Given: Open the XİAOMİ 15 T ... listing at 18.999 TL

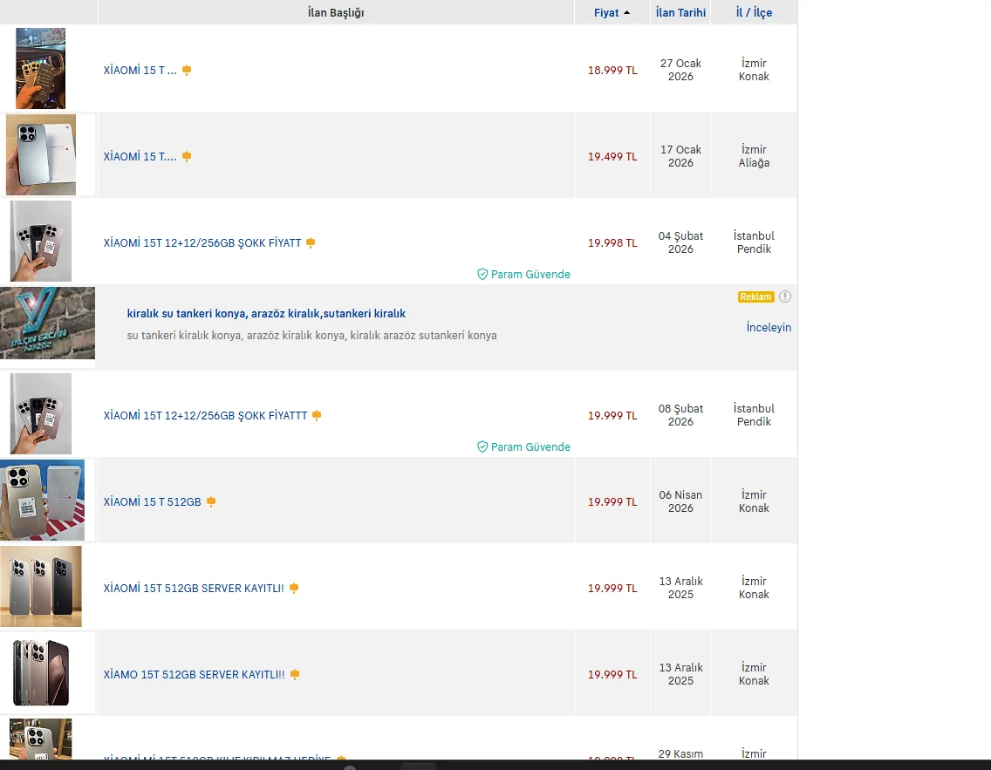Looking at the screenshot, I should [140, 70].
